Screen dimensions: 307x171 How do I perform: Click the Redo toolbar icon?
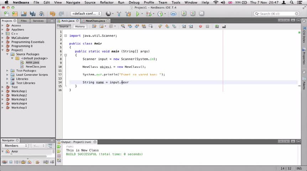pos(61,14)
